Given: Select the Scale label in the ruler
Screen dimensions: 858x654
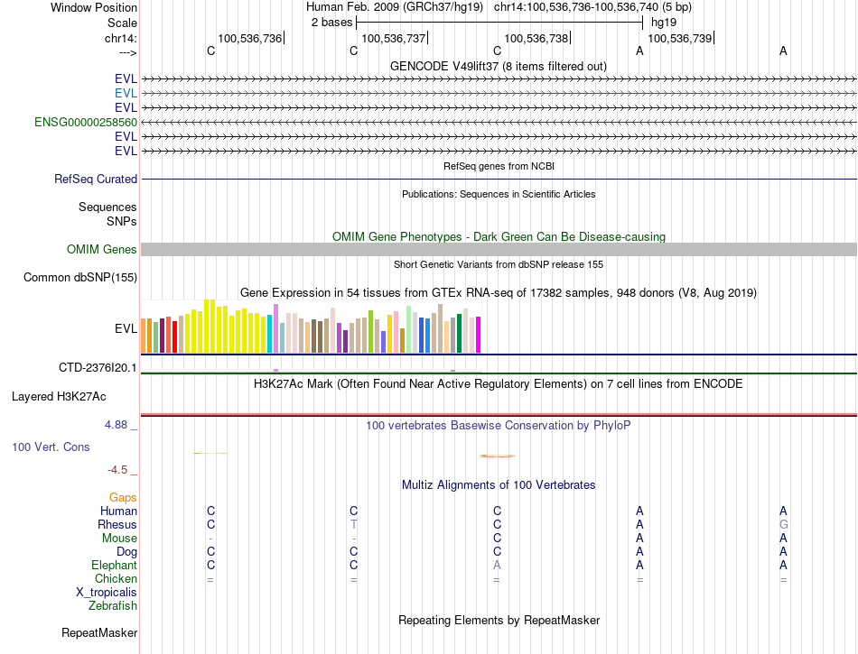Looking at the screenshot, I should pyautogui.click(x=122, y=23).
